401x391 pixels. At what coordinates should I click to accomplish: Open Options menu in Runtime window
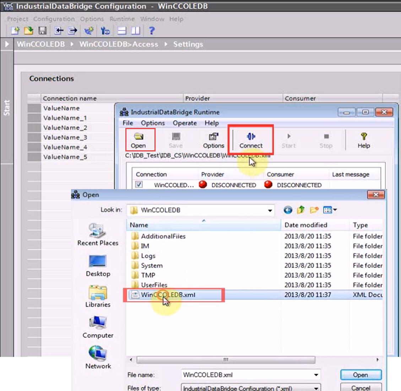(x=153, y=123)
